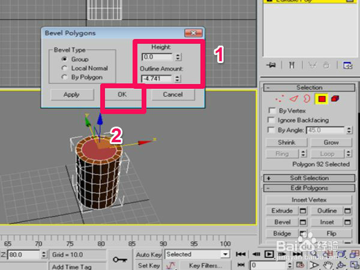Select the Zoom All tool
Screen dimensions: 360x270
tap(328, 254)
